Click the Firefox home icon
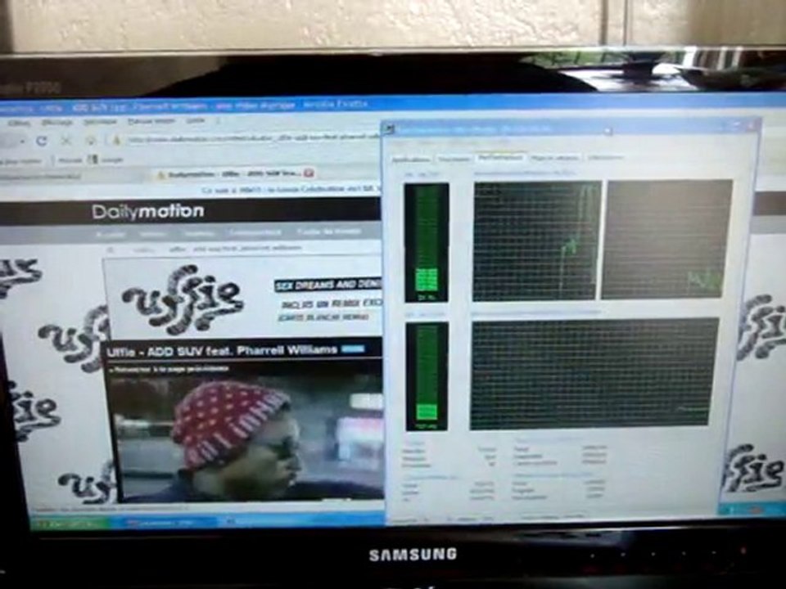 (90, 141)
